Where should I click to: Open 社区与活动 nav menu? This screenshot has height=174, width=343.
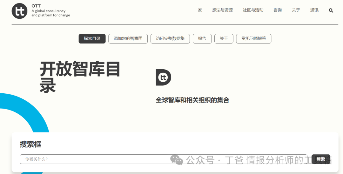[253, 10]
